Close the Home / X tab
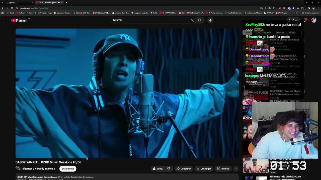The width and height of the screenshot is (321, 180). point(32,2)
